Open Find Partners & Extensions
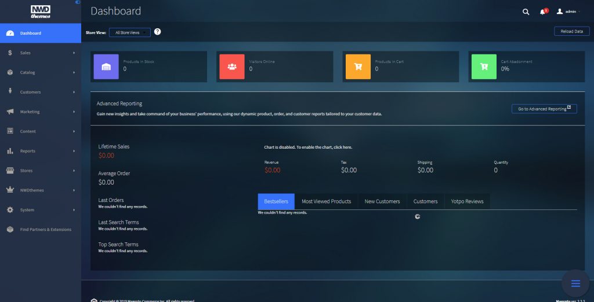 click(x=41, y=230)
